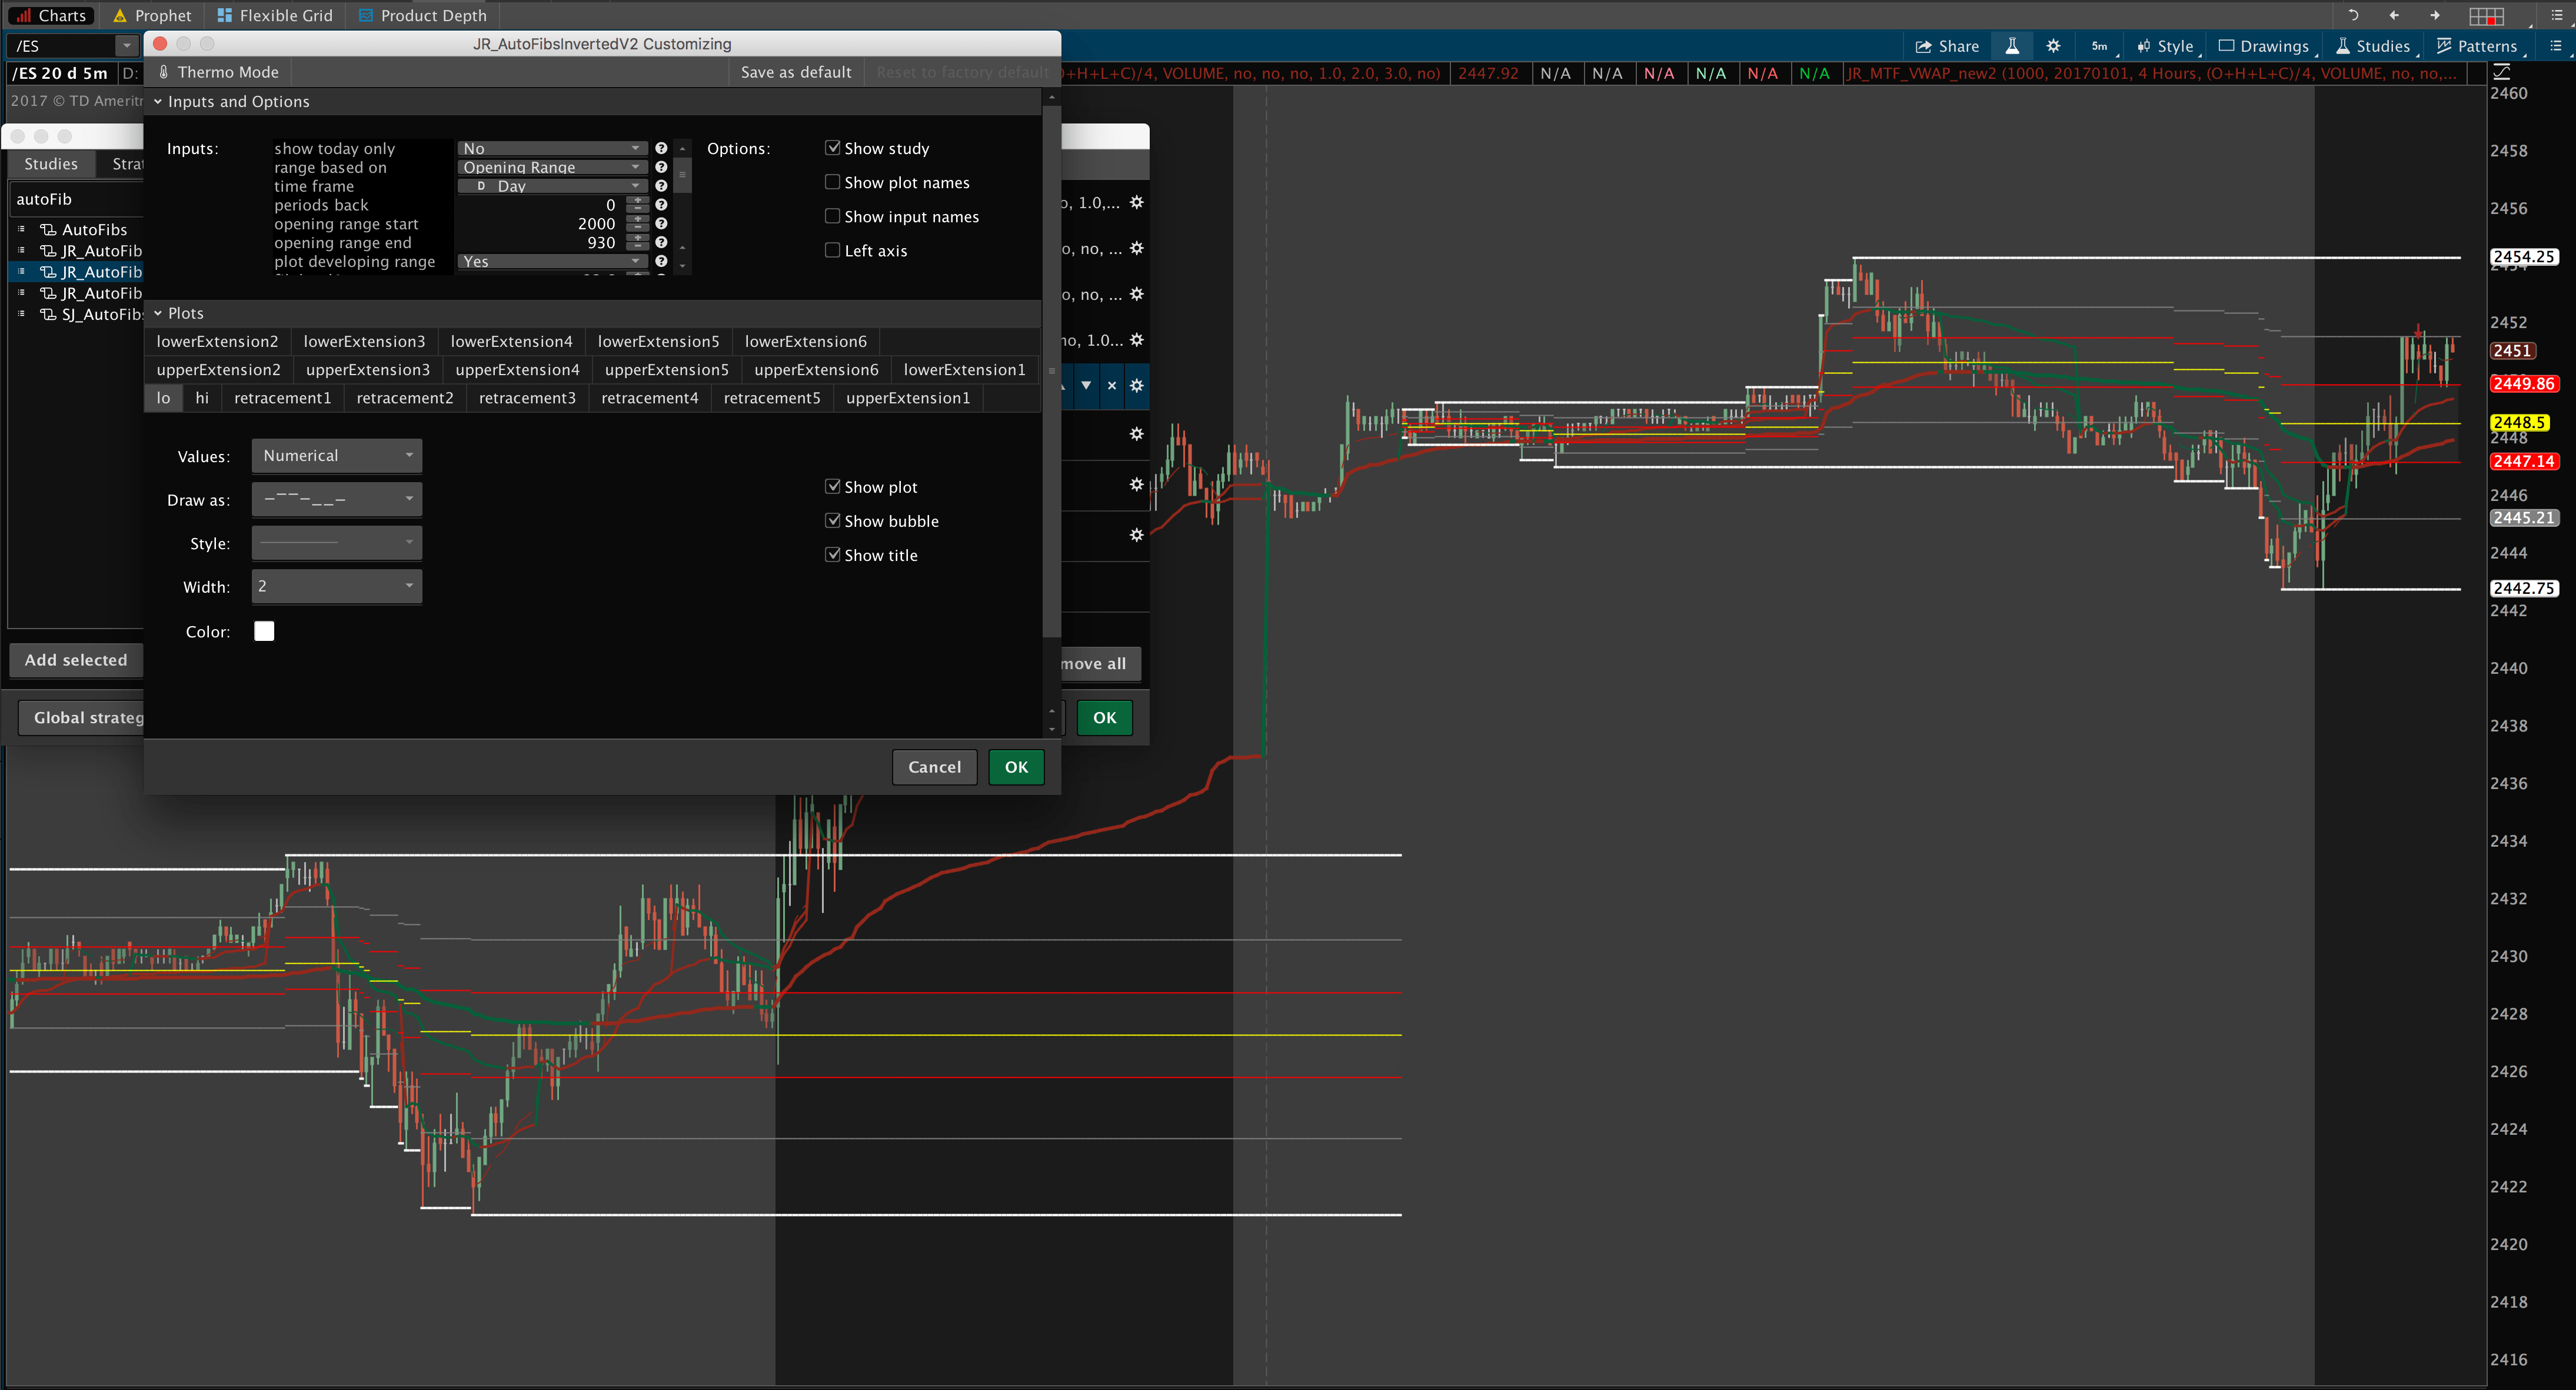Screen dimensions: 2576x1390
Task: Click help icon beside periods back input
Action: click(x=661, y=205)
